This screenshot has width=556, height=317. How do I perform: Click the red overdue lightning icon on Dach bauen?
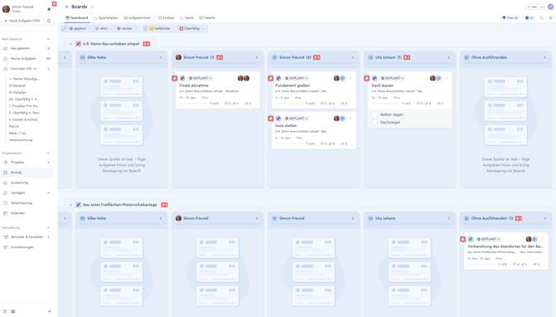367,78
